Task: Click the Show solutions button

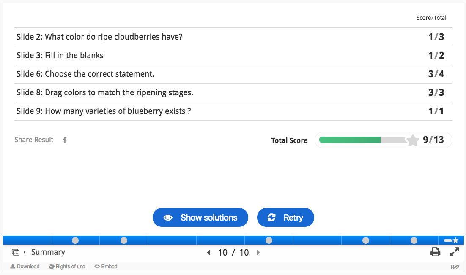Action: pos(200,218)
